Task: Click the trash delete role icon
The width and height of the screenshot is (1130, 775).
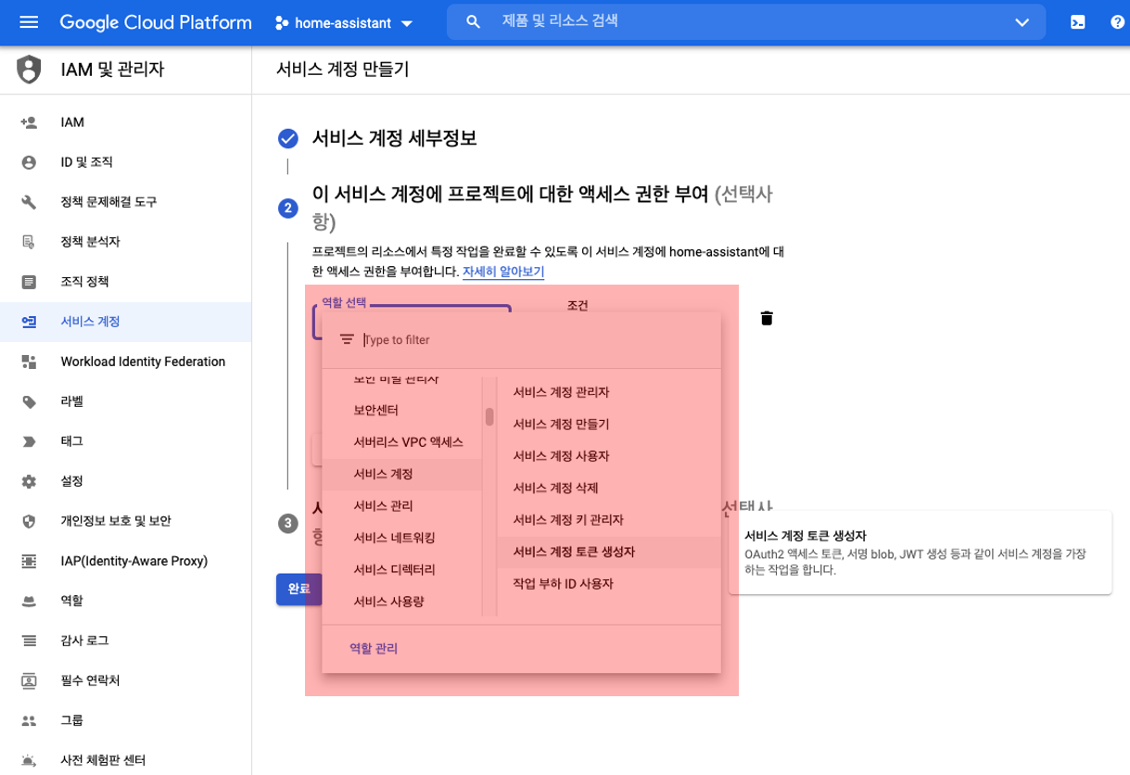Action: 767,319
